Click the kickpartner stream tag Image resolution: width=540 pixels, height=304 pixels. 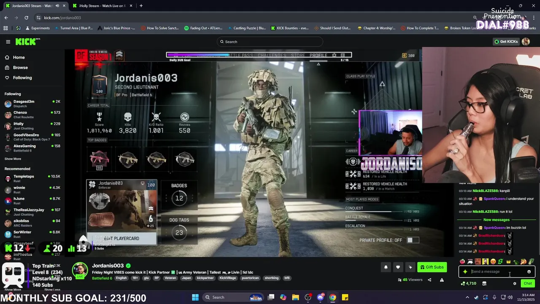tap(205, 278)
